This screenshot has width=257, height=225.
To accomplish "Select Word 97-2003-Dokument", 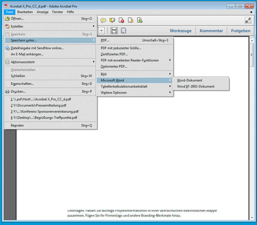I will tap(200, 86).
